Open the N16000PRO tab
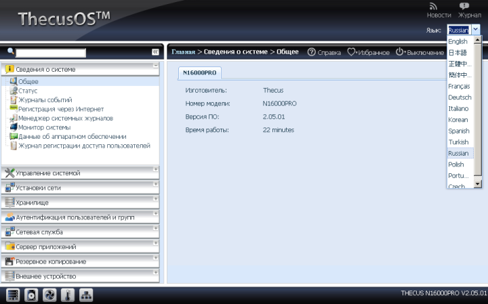This screenshot has height=304, width=488. tap(199, 72)
